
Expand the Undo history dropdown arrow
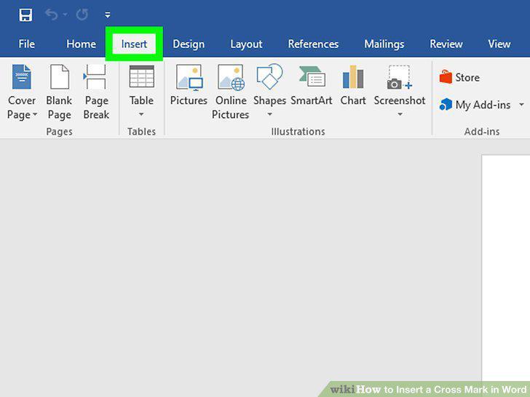tap(66, 15)
